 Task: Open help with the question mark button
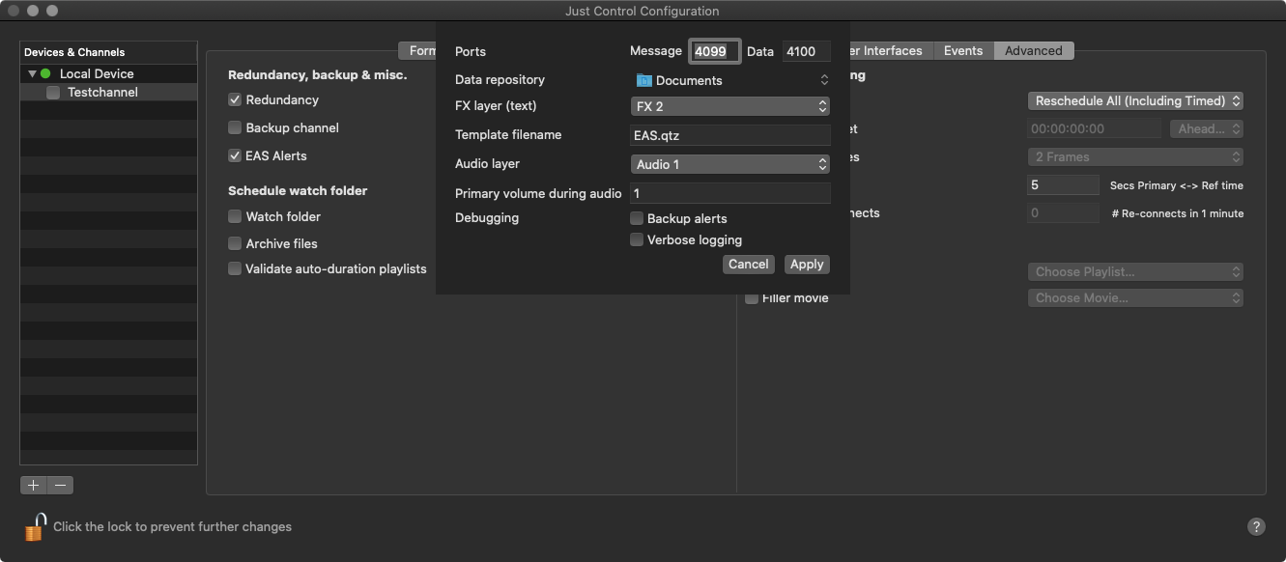(x=1256, y=526)
